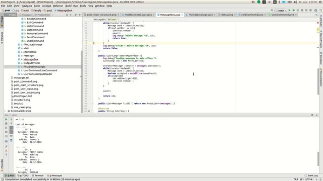Select messages.txt in the project tree
323x181 pixels.
point(22,78)
